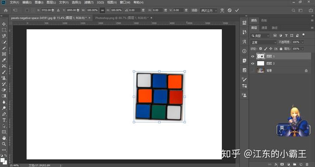The image size is (315, 167).
Task: Expand the status bar info arrow
Action: click(x=60, y=165)
